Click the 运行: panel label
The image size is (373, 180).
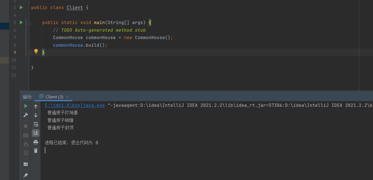28,97
